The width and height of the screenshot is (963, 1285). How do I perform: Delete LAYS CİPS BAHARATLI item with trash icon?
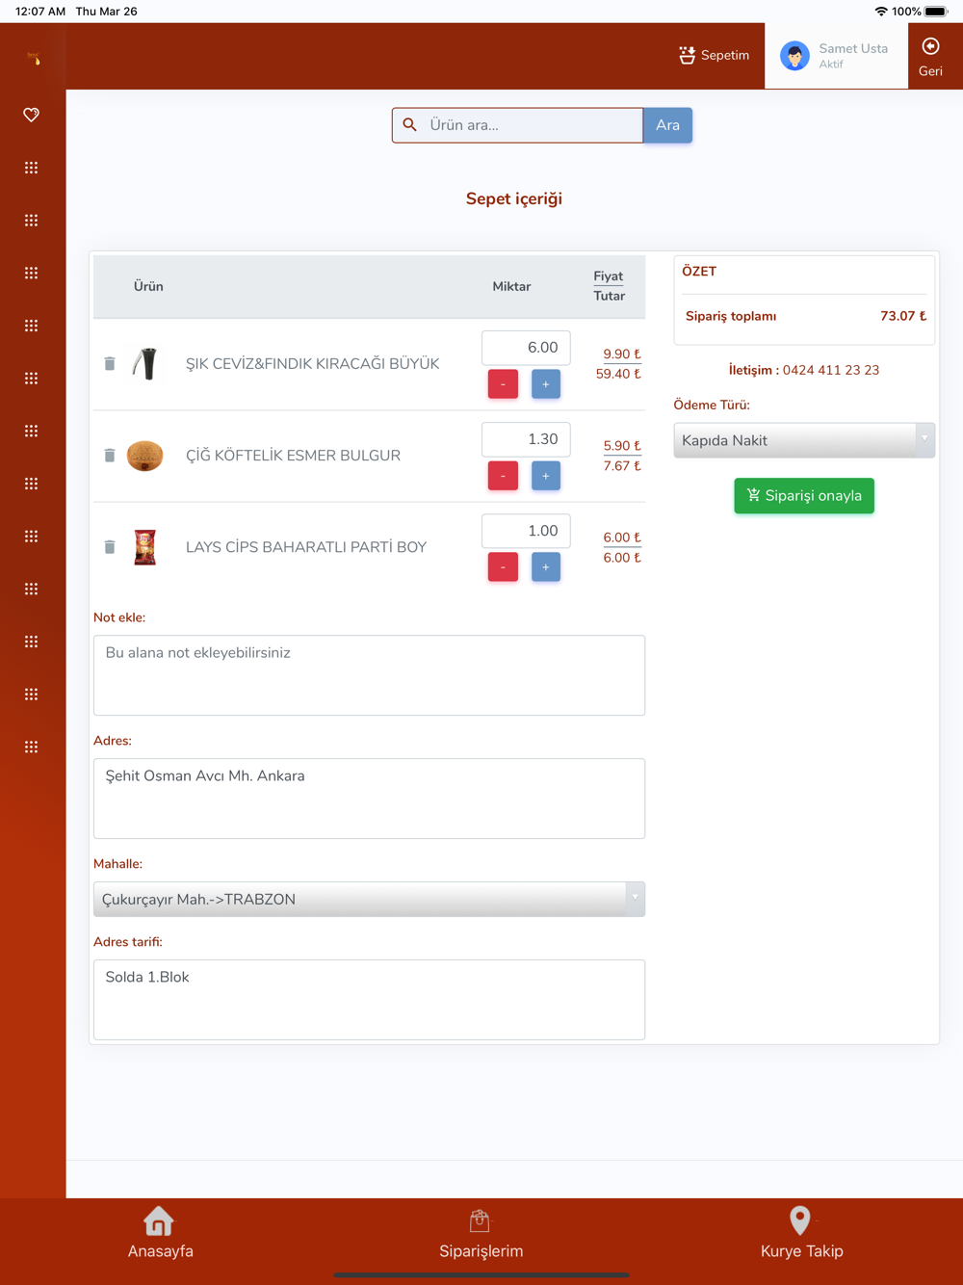pos(110,547)
